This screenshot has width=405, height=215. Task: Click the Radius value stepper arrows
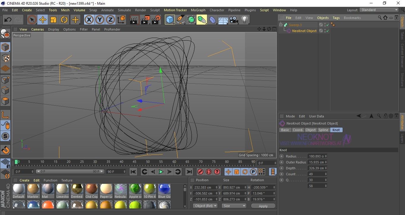click(x=326, y=156)
